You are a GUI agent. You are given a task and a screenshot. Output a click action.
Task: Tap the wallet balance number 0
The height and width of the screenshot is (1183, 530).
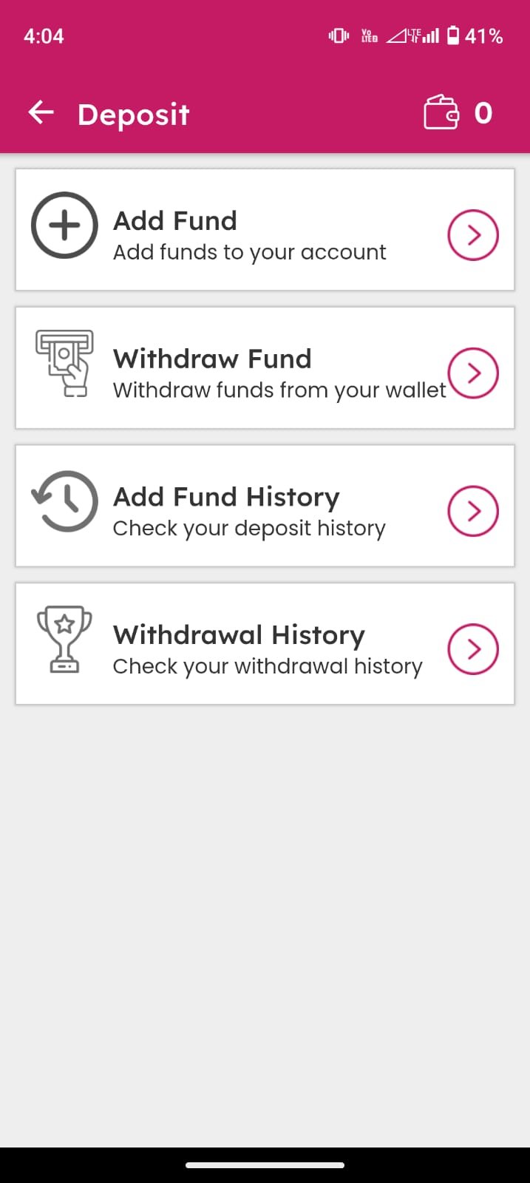[x=483, y=113]
